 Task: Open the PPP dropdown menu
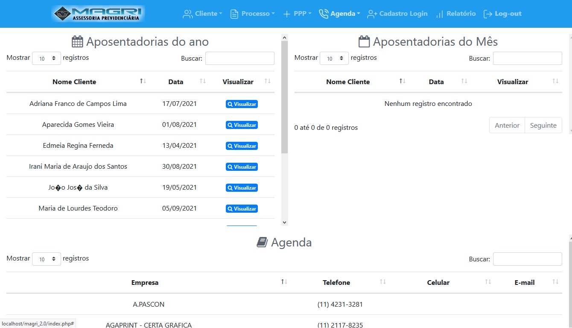tap(298, 14)
